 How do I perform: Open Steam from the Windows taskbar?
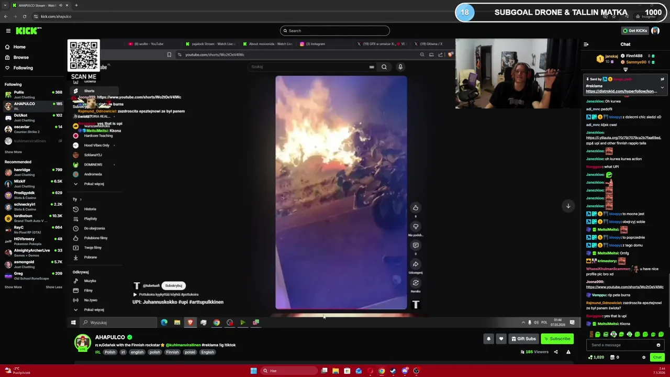pyautogui.click(x=393, y=371)
